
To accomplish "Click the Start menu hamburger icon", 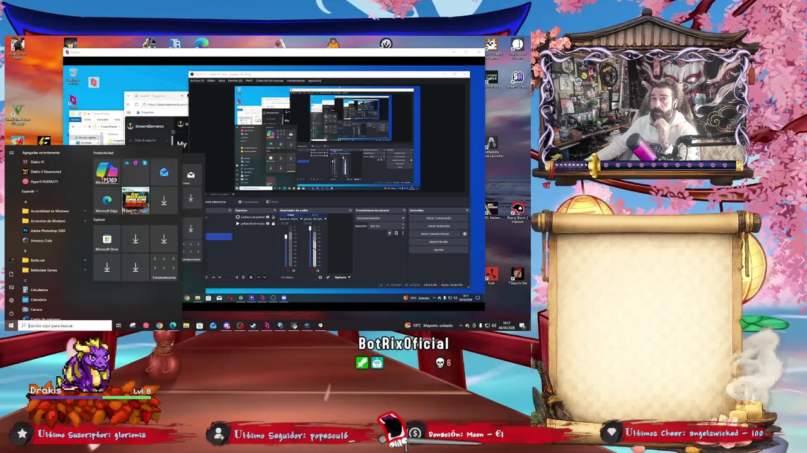I will 11,152.
